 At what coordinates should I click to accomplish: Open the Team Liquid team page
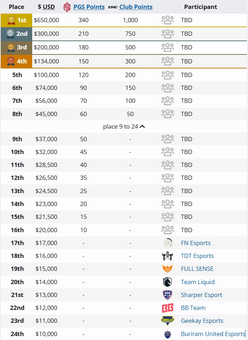click(198, 282)
